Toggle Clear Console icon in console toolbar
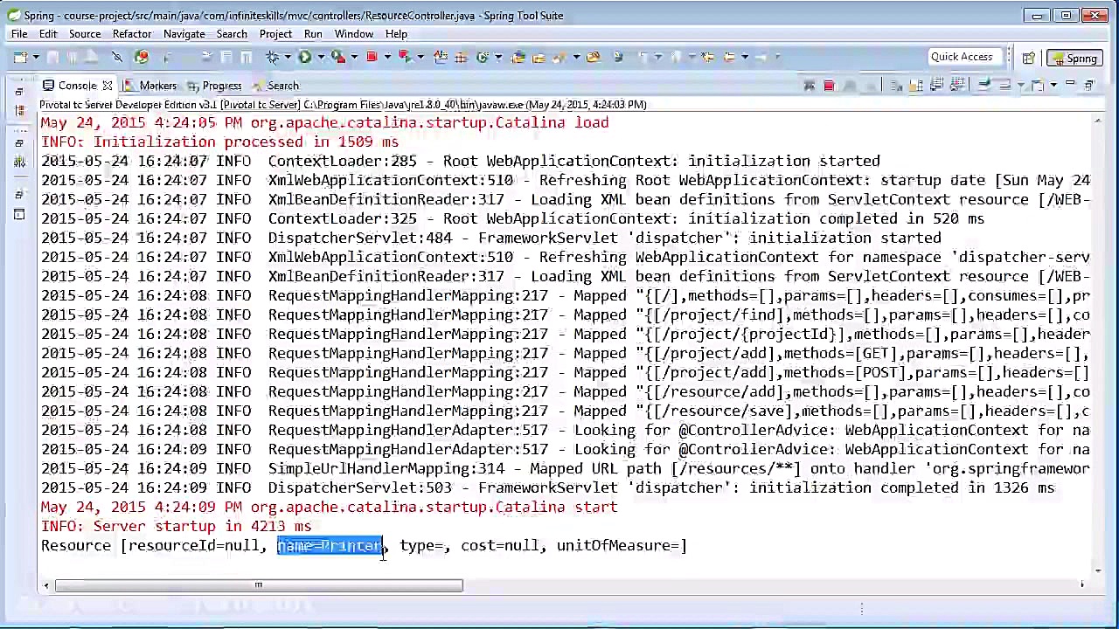 tap(896, 86)
